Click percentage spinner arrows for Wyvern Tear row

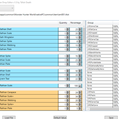pos(80,79)
